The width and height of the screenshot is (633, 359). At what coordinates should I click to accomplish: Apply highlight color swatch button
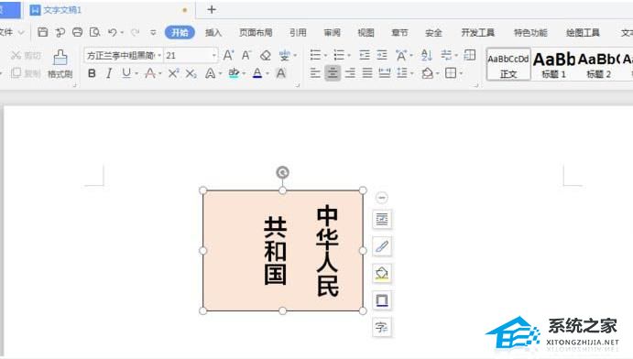click(x=234, y=73)
